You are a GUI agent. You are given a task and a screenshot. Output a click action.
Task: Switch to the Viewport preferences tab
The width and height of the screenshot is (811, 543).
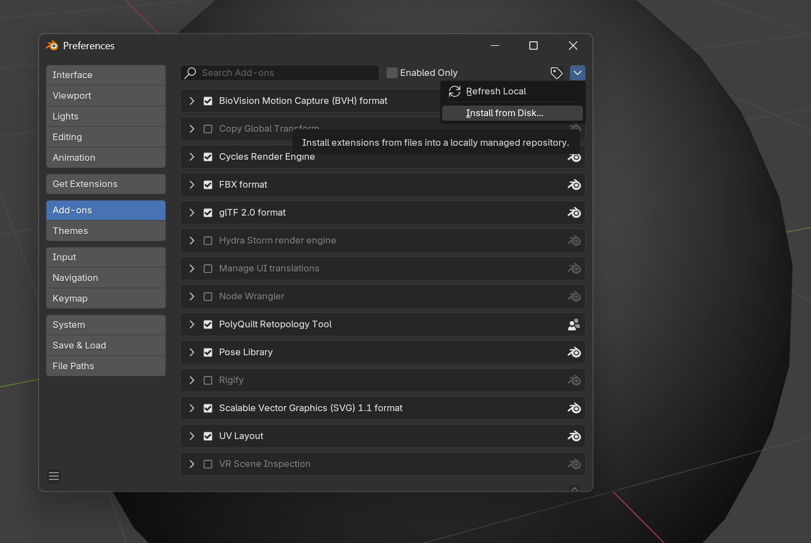tap(106, 96)
